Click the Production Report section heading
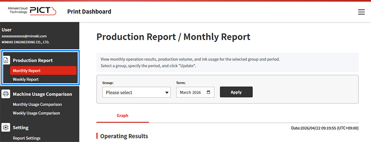This screenshot has height=142, width=371. [33, 60]
